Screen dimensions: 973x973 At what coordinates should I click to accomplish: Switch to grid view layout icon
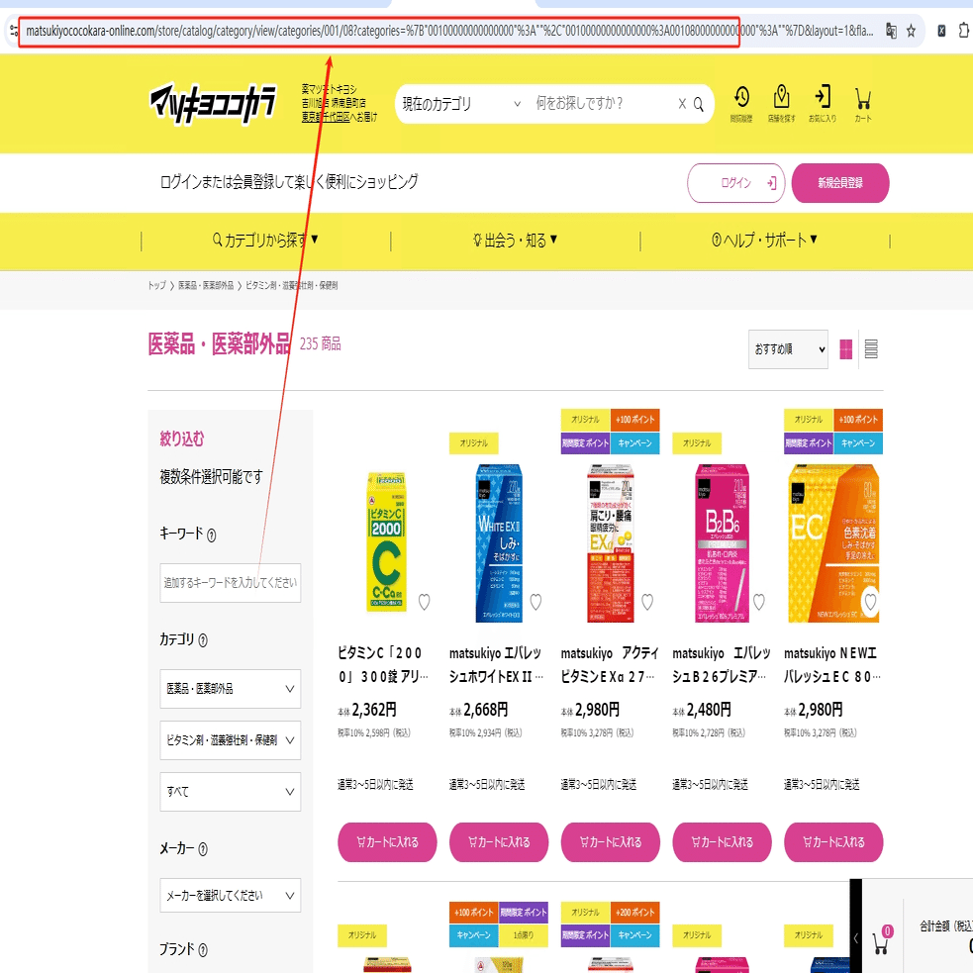click(x=845, y=349)
